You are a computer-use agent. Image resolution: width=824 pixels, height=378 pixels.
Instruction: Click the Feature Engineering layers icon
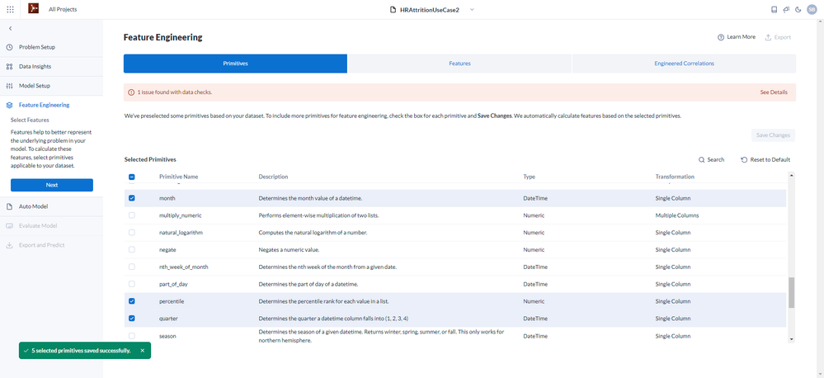pos(9,105)
